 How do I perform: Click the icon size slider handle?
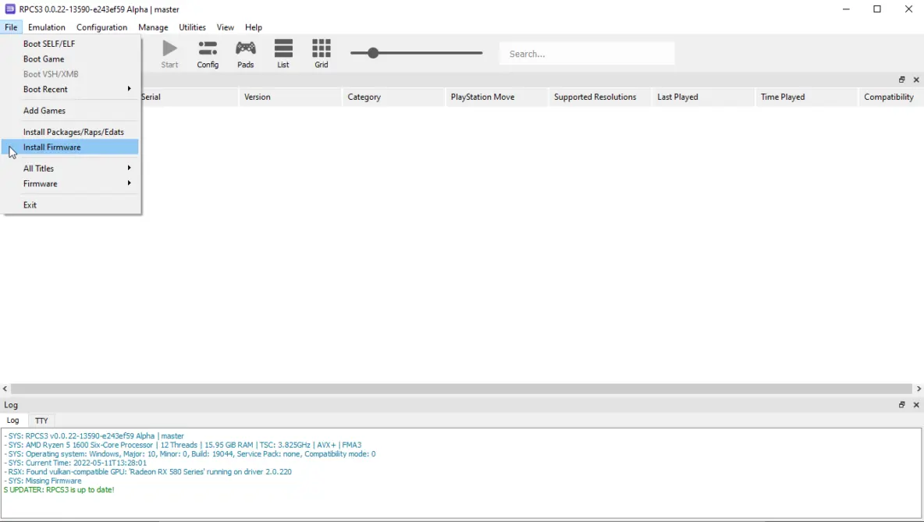373,53
